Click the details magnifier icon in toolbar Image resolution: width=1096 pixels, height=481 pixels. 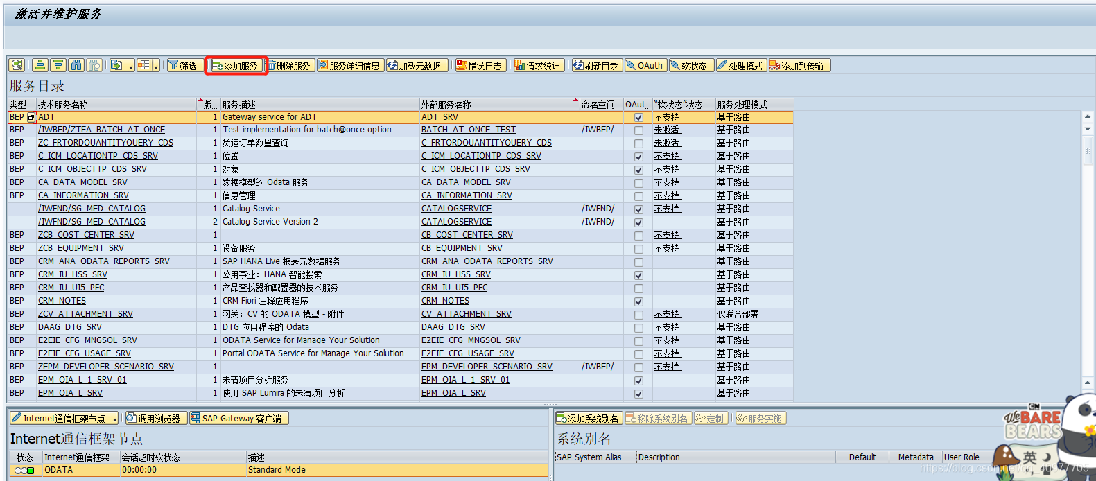click(17, 65)
